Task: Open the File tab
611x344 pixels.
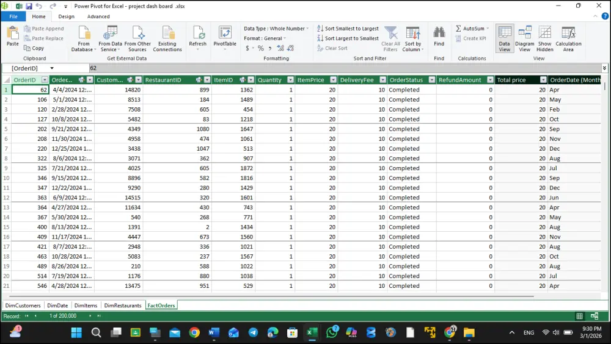Action: (x=13, y=16)
